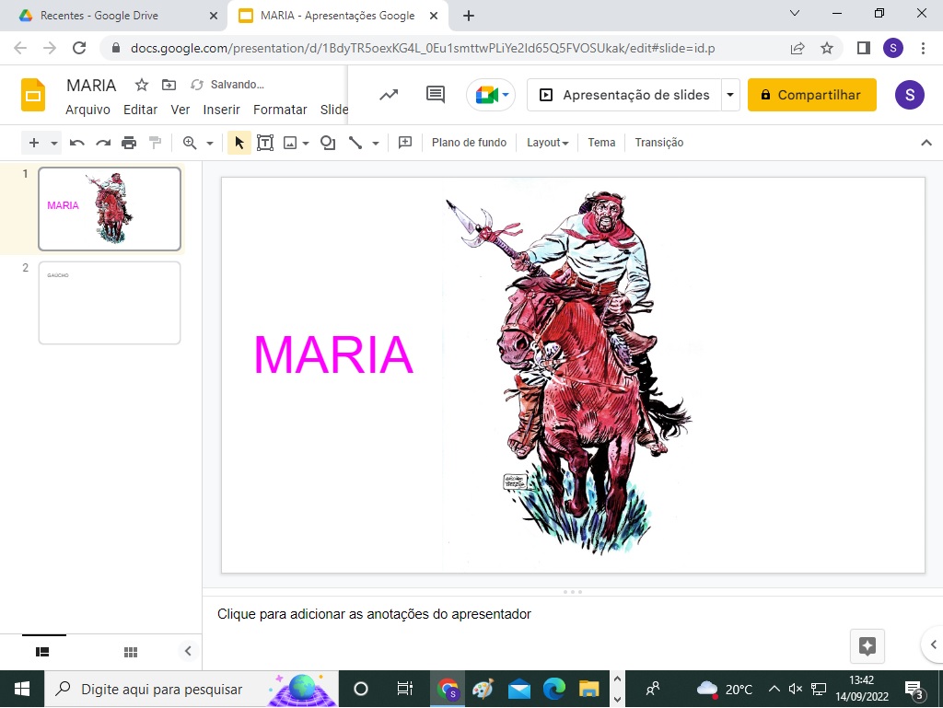Click the Explore button at bottom right

pyautogui.click(x=867, y=646)
